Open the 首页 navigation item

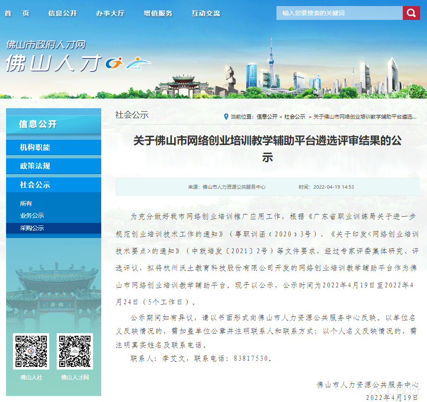point(17,13)
